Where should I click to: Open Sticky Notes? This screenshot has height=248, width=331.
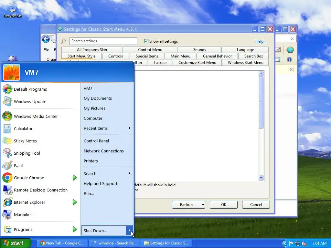(x=39, y=141)
